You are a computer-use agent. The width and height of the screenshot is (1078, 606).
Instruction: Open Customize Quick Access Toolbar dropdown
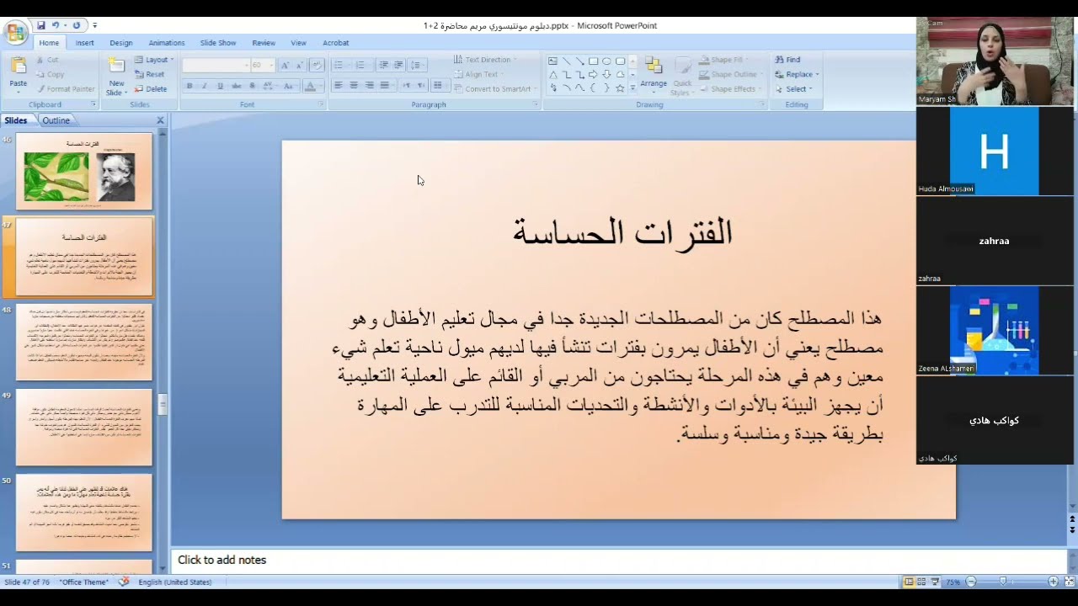94,26
